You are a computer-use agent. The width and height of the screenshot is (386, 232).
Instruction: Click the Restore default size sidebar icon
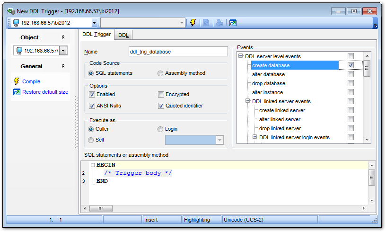point(17,92)
